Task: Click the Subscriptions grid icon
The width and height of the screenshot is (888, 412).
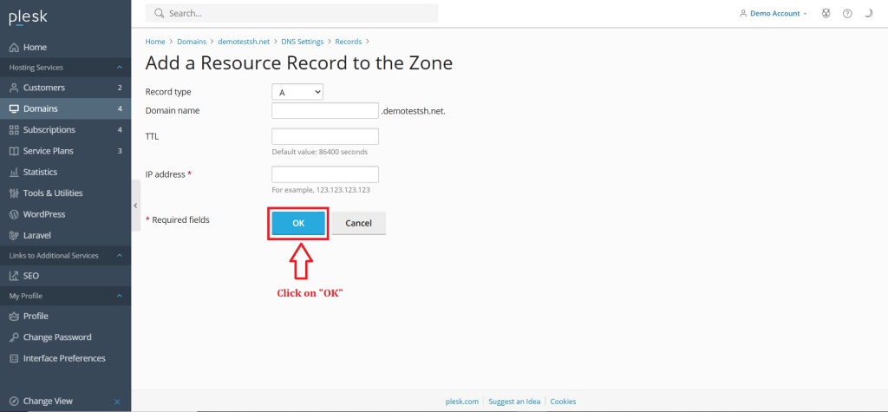Action: coord(14,130)
